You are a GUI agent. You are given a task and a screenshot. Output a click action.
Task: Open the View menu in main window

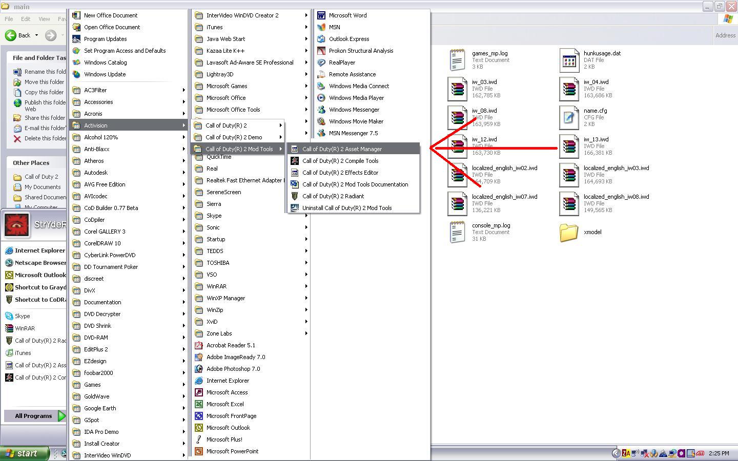[x=44, y=19]
